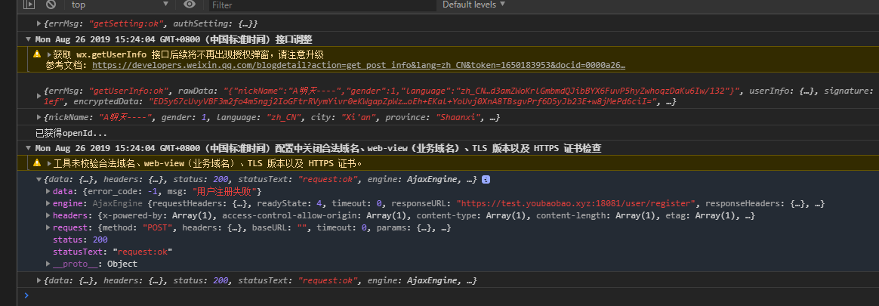879x306 pixels.
Task: Expand the getUserInfo:ok rawData object
Action: click(39, 96)
